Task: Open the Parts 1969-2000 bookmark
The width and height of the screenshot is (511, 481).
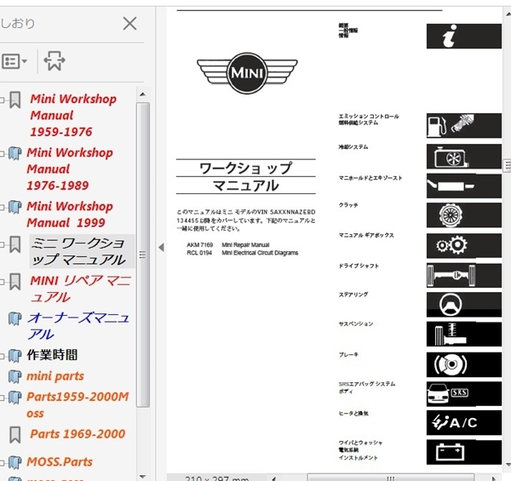Action: [78, 434]
